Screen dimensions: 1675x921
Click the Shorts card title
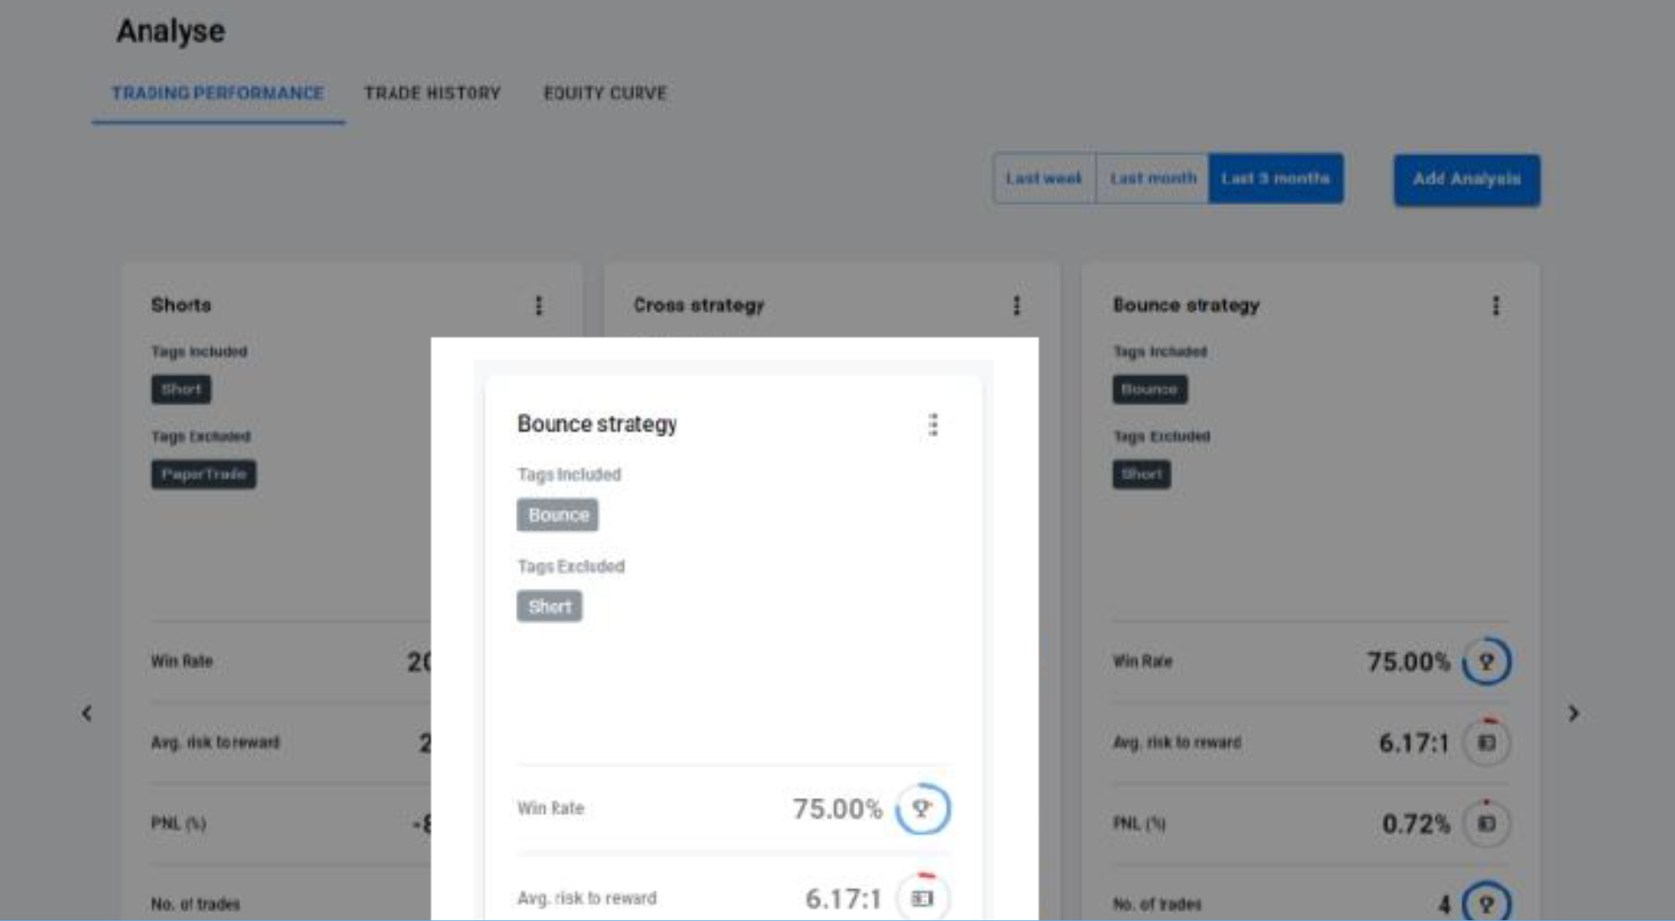pyautogui.click(x=181, y=305)
